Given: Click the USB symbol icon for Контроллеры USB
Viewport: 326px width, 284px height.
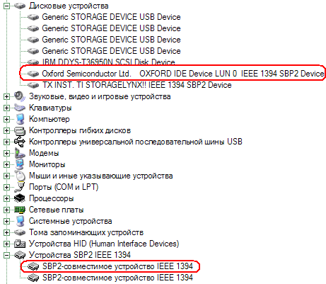Looking at the screenshot, I should (x=19, y=142).
